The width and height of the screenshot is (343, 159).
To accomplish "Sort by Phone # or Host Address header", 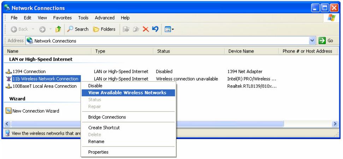I will click(x=308, y=51).
